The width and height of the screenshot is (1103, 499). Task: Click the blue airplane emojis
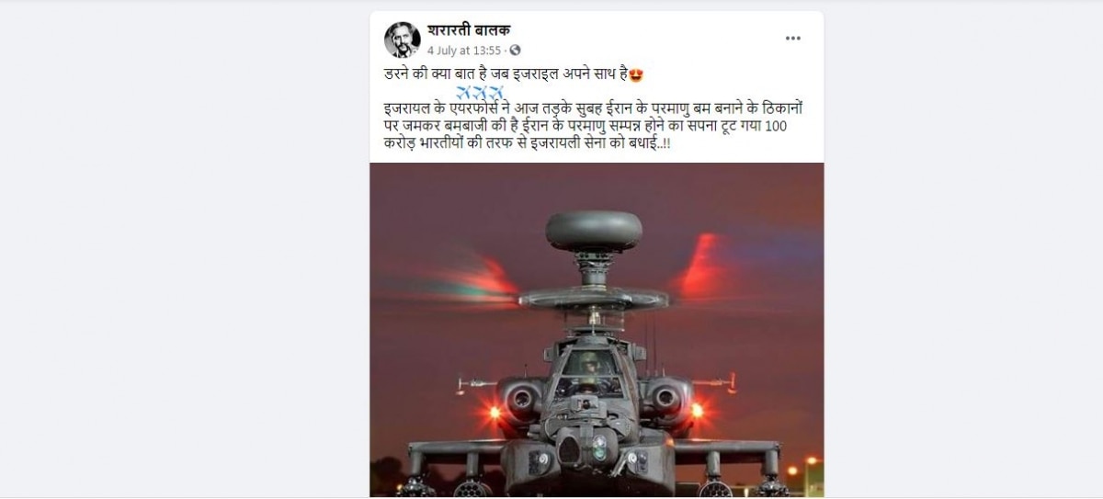tap(481, 93)
